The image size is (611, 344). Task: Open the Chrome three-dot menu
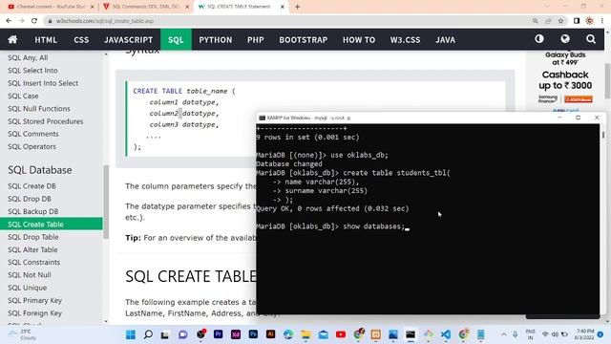(x=602, y=21)
